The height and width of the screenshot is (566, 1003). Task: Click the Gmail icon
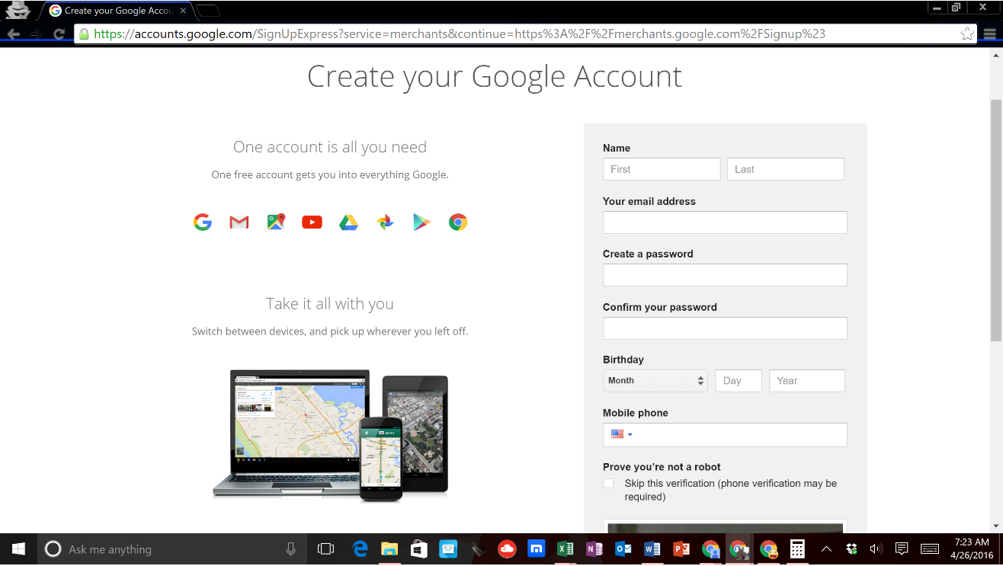[239, 222]
